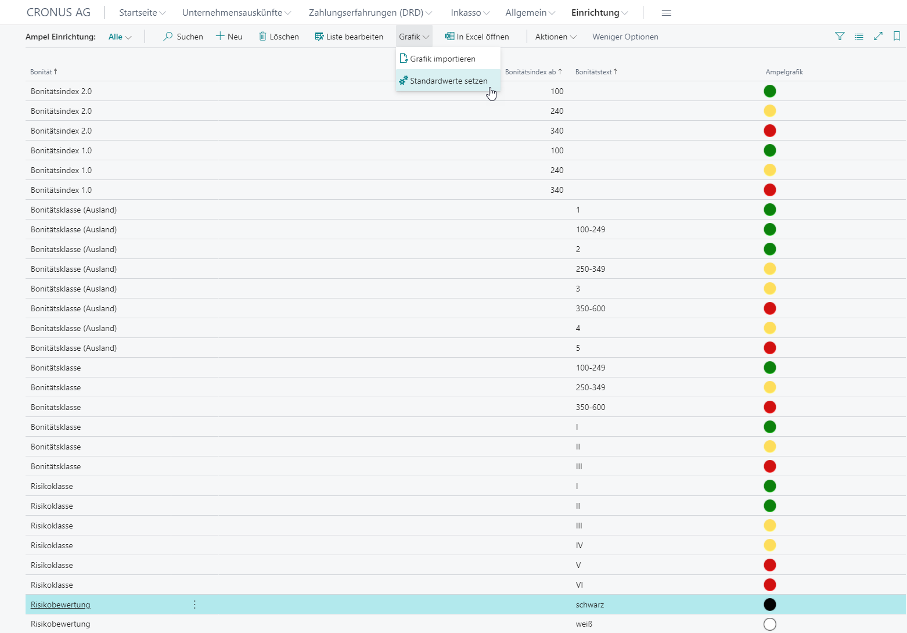The image size is (907, 633).
Task: Click the black Ampelgrafik circle for schwarz
Action: coord(770,605)
